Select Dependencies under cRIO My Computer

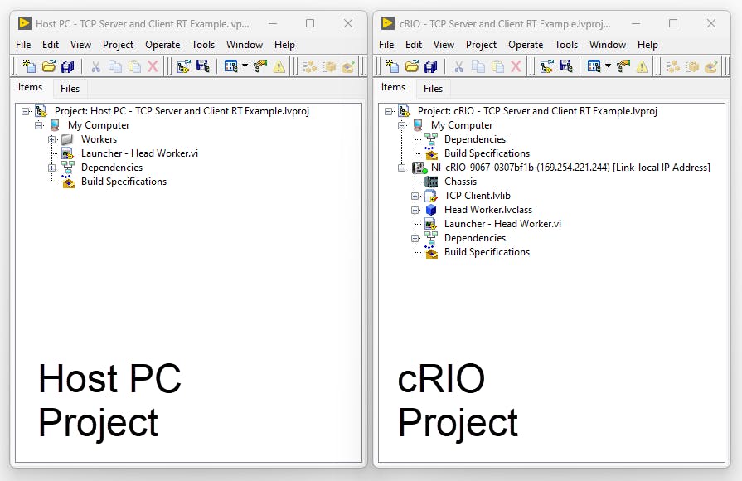tap(475, 139)
